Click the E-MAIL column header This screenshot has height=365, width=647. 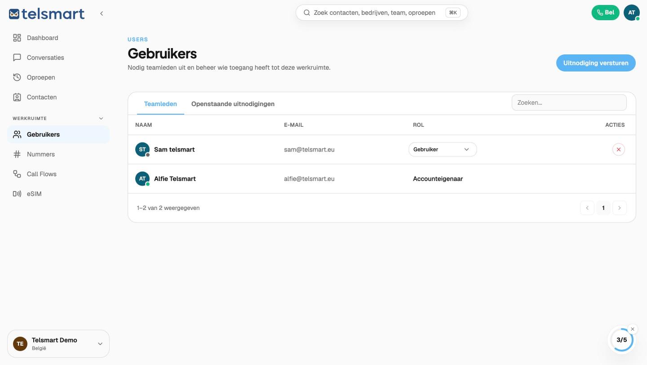coord(294,125)
